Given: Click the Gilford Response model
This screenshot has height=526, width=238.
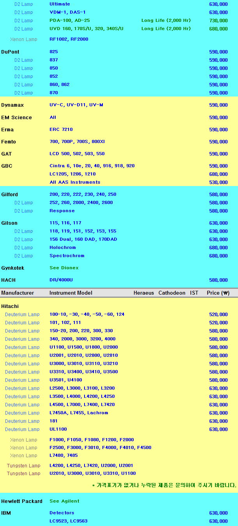Looking at the screenshot, I should 62,211.
